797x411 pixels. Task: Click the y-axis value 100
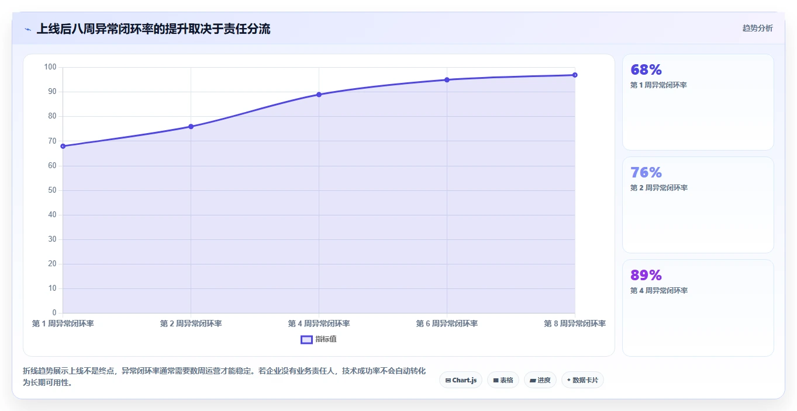50,67
